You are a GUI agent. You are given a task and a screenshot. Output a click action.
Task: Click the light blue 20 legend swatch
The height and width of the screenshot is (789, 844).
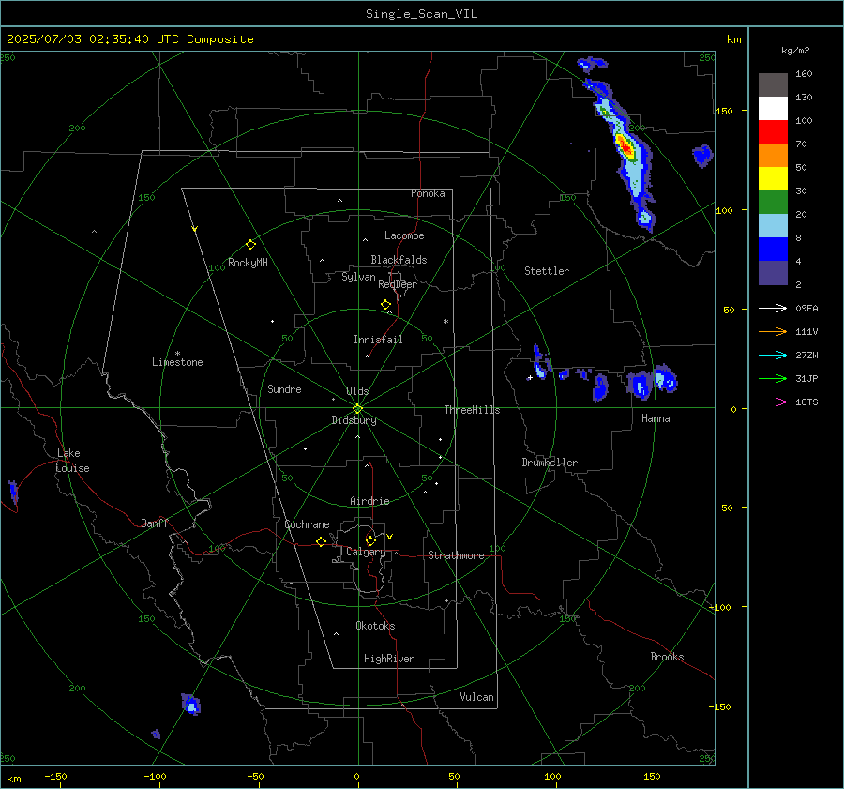[773, 226]
